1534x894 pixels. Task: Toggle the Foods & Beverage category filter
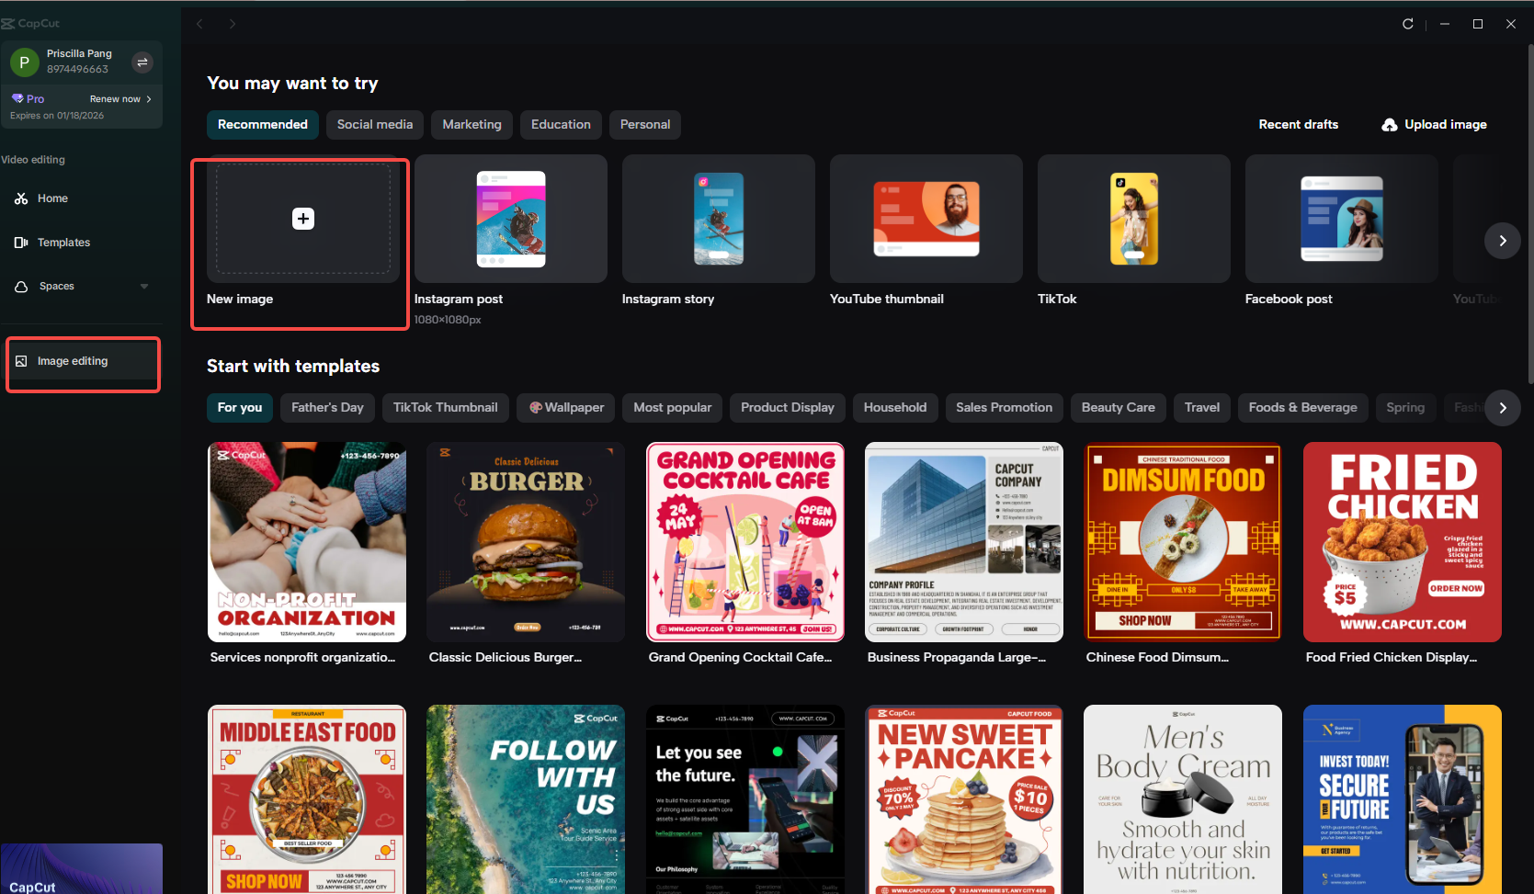[x=1302, y=407]
